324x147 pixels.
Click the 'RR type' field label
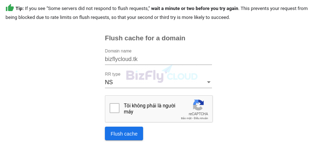(x=113, y=74)
